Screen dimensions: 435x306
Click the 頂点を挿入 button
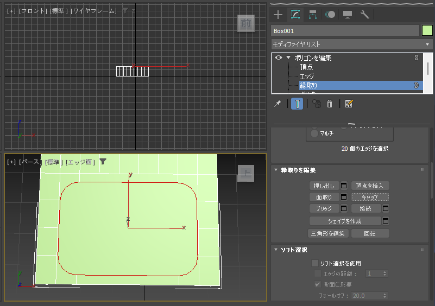370,186
